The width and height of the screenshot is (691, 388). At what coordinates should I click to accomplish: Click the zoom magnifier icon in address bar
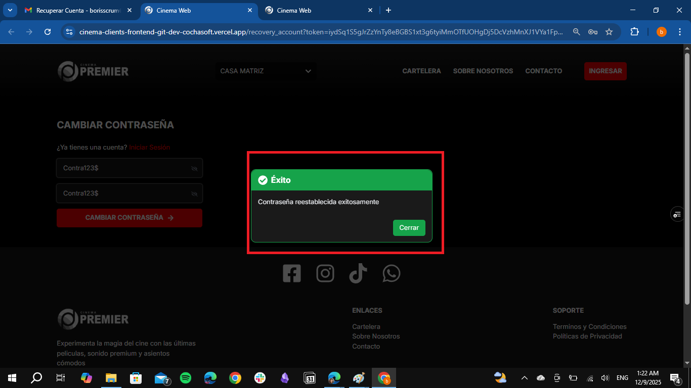pos(576,31)
